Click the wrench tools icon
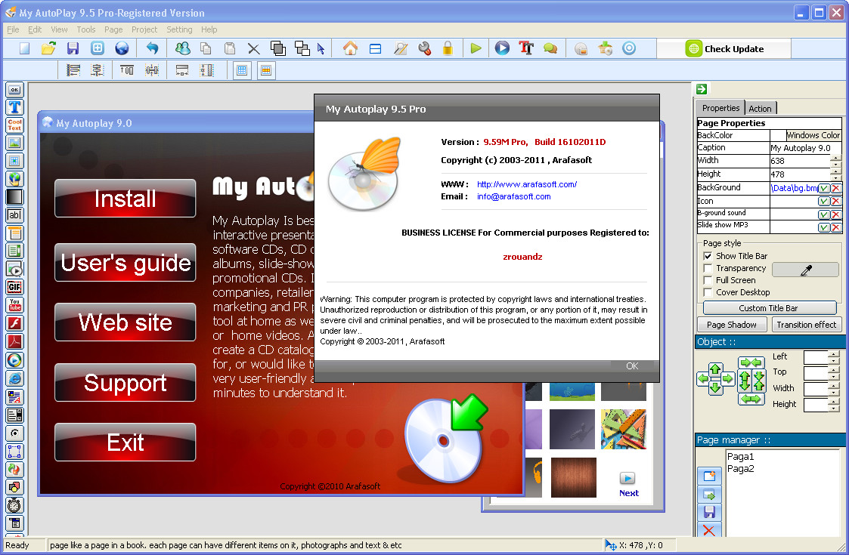This screenshot has height=555, width=849. tap(425, 48)
